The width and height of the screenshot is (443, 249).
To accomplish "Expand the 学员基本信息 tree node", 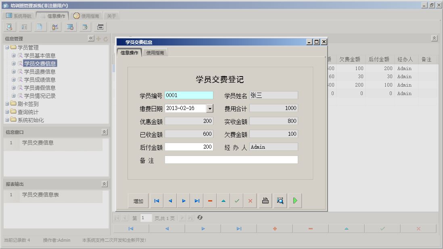I will [13, 55].
